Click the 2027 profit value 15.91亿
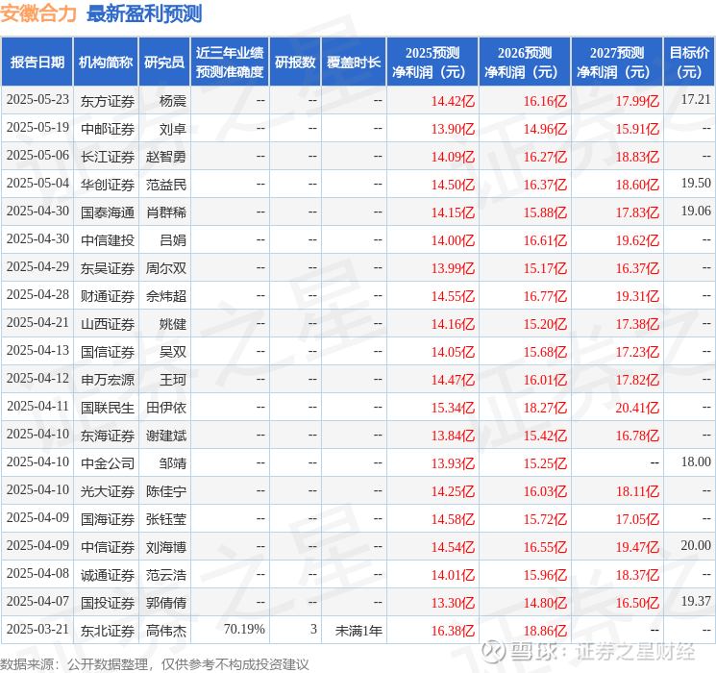 pyautogui.click(x=637, y=129)
